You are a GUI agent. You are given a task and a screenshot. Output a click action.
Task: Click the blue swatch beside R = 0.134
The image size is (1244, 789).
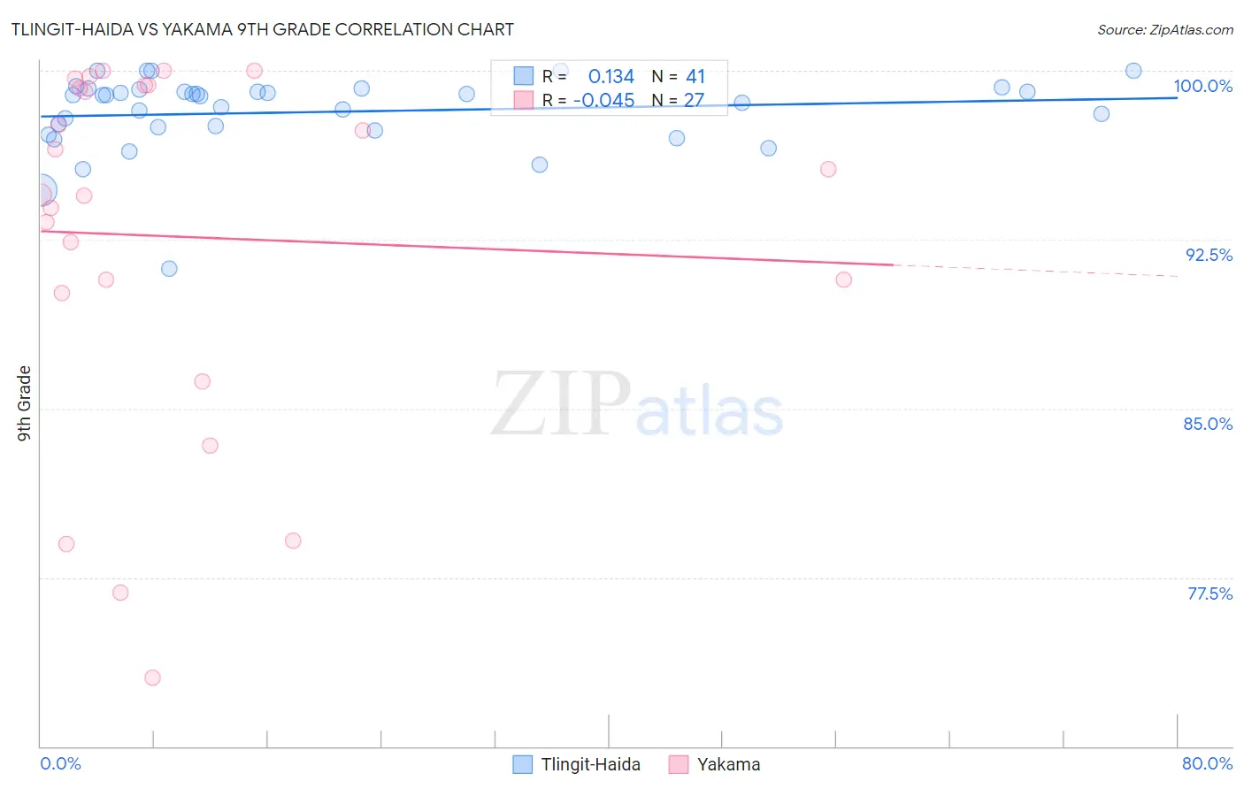(524, 76)
